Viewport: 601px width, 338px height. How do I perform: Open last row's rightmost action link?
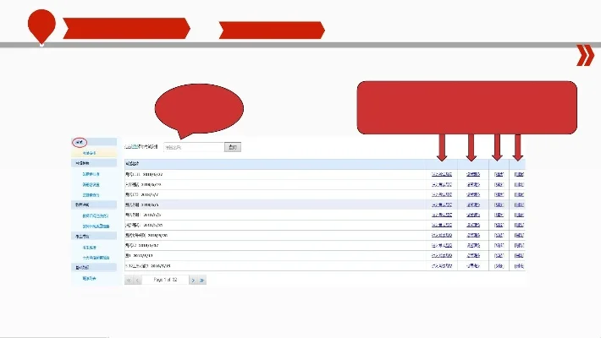tap(518, 265)
